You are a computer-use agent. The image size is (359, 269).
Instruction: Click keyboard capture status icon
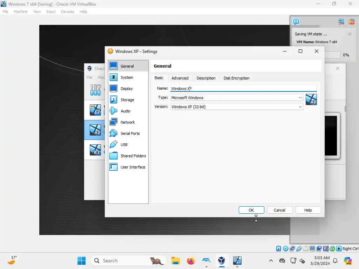339,249
